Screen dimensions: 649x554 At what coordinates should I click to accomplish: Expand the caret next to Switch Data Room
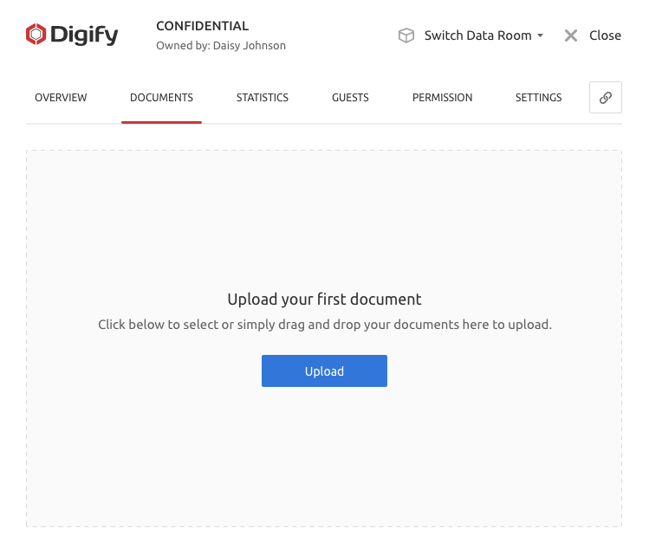point(541,36)
